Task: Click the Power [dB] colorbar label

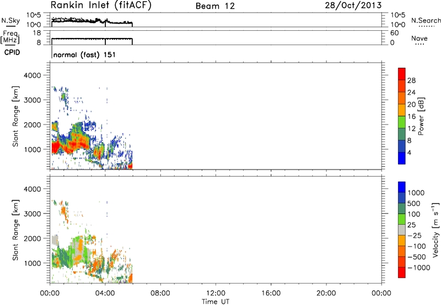Action: pos(421,116)
